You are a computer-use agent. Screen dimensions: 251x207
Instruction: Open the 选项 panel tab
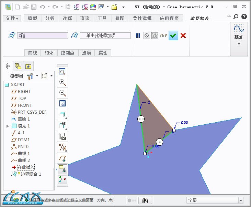coord(87,53)
